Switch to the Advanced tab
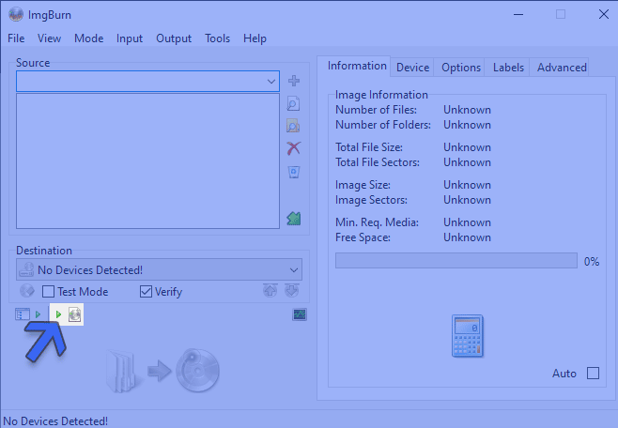 [x=562, y=68]
